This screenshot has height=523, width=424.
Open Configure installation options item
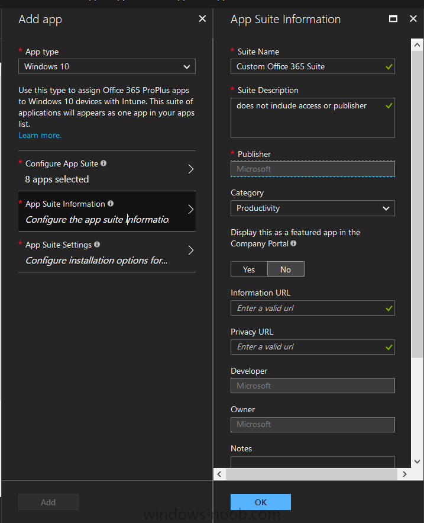(x=107, y=252)
